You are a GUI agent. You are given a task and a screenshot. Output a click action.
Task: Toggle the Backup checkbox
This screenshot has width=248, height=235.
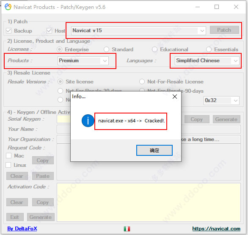tap(9, 30)
